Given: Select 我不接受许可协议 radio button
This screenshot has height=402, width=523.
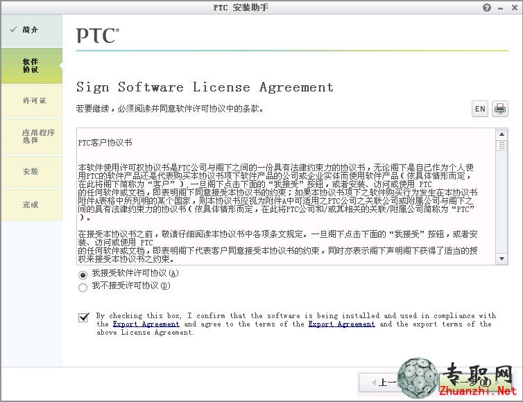Looking at the screenshot, I should click(x=83, y=288).
